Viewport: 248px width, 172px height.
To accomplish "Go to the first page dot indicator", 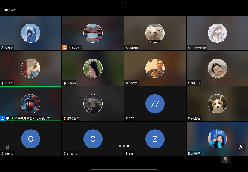I will 120,146.
